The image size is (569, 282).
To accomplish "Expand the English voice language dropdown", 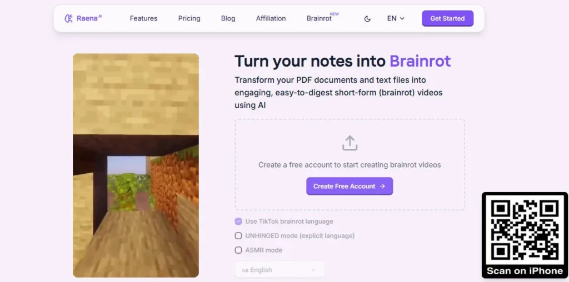I will 279,270.
